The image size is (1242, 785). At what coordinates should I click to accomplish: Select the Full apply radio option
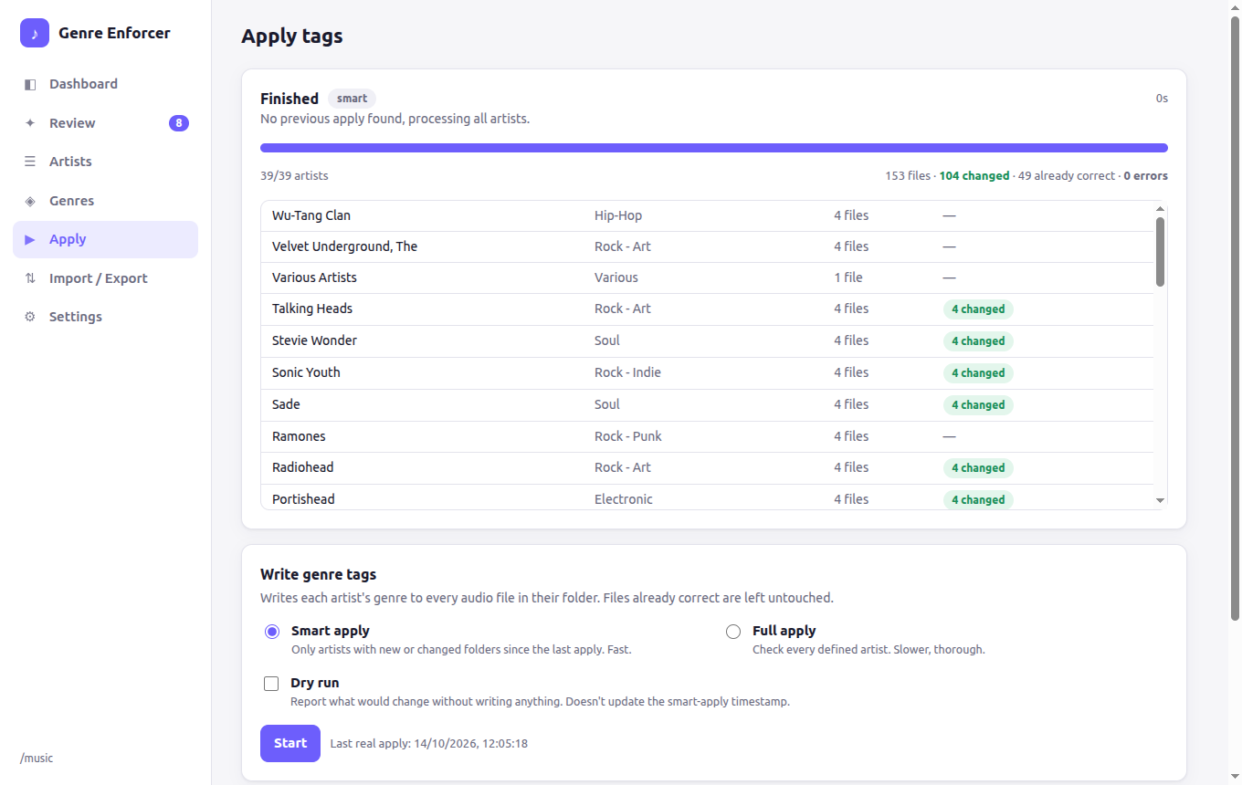coord(733,632)
